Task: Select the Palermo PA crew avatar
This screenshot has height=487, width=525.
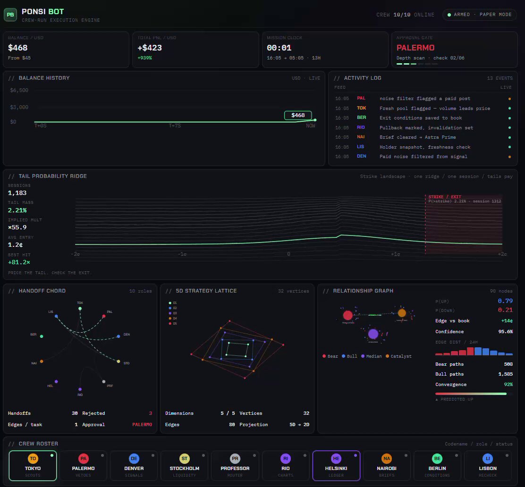Action: point(84,458)
